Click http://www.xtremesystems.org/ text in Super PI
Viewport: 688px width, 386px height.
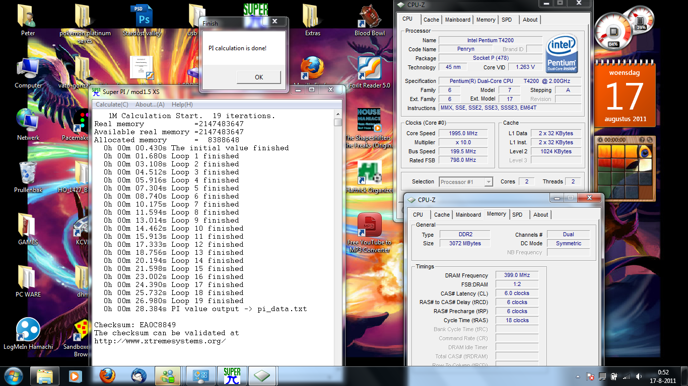[x=160, y=341]
